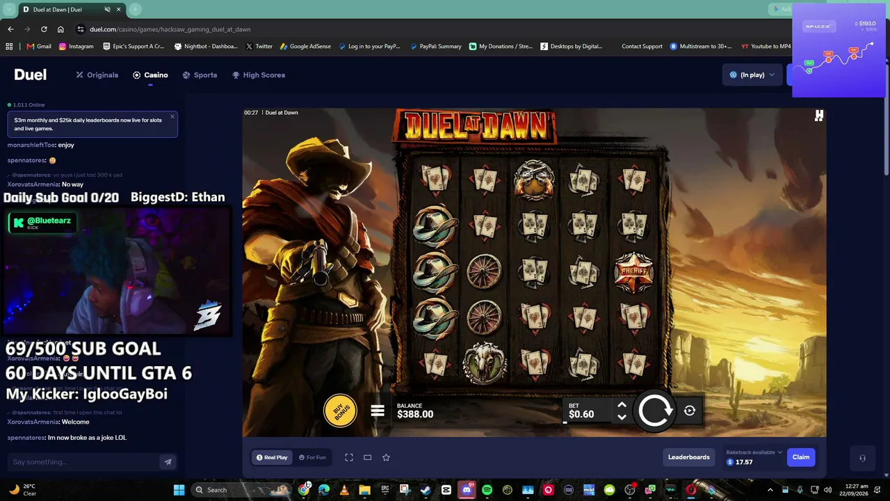Click the taskbar Search box
Image resolution: width=890 pixels, height=501 pixels.
[x=241, y=490]
